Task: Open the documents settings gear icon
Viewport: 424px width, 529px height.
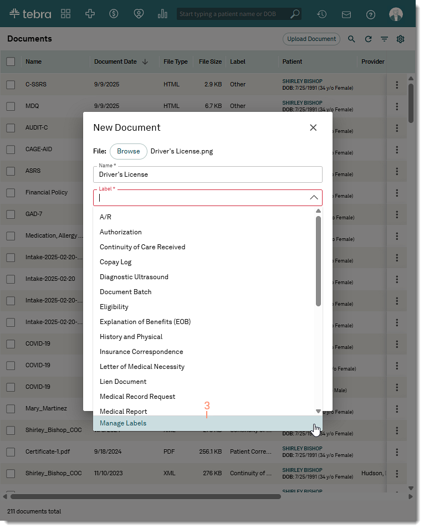Action: tap(400, 39)
